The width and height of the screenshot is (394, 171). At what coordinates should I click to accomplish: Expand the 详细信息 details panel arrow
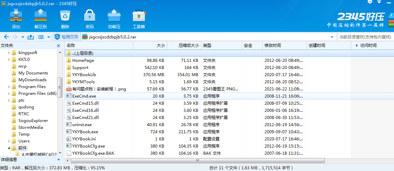tap(59, 159)
